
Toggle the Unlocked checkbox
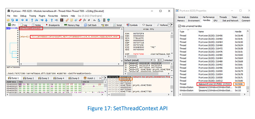[x=162, y=60]
